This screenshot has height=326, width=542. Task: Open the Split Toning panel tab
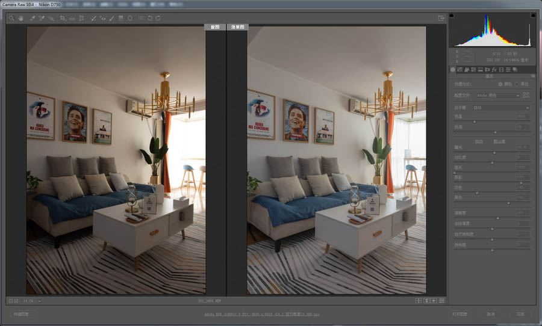coord(480,70)
